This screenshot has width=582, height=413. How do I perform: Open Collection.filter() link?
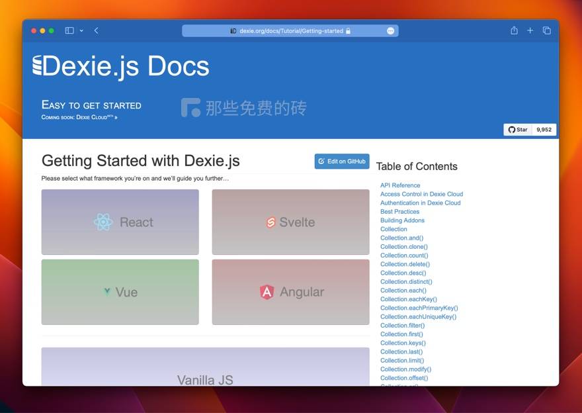402,326
